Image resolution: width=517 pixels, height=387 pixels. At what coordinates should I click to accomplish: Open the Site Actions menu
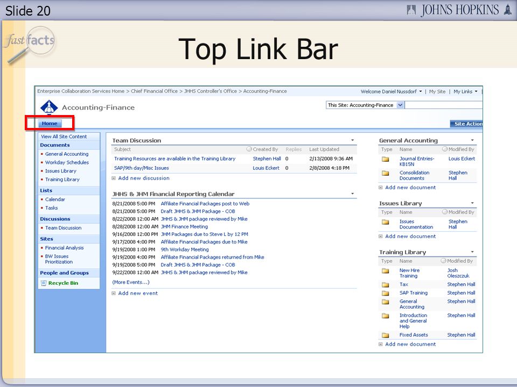[466, 124]
